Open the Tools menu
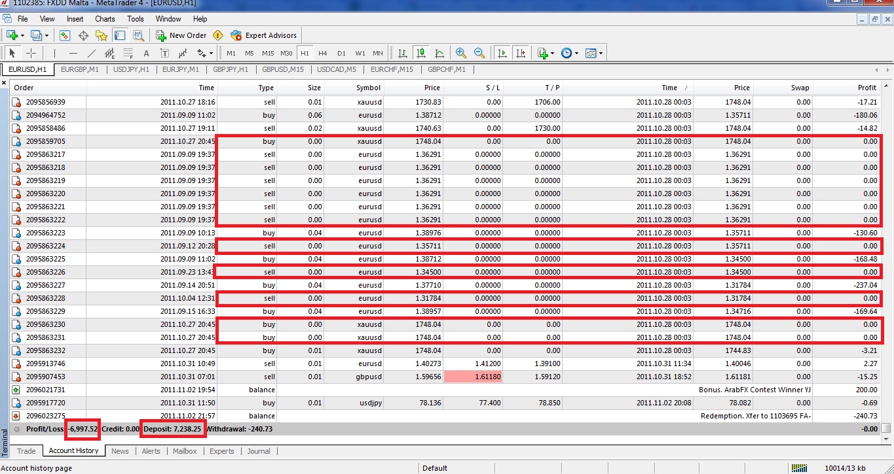 click(x=136, y=19)
